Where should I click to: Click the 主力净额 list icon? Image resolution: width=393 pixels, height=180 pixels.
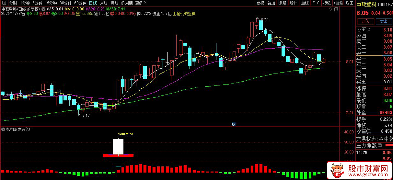click(380, 145)
